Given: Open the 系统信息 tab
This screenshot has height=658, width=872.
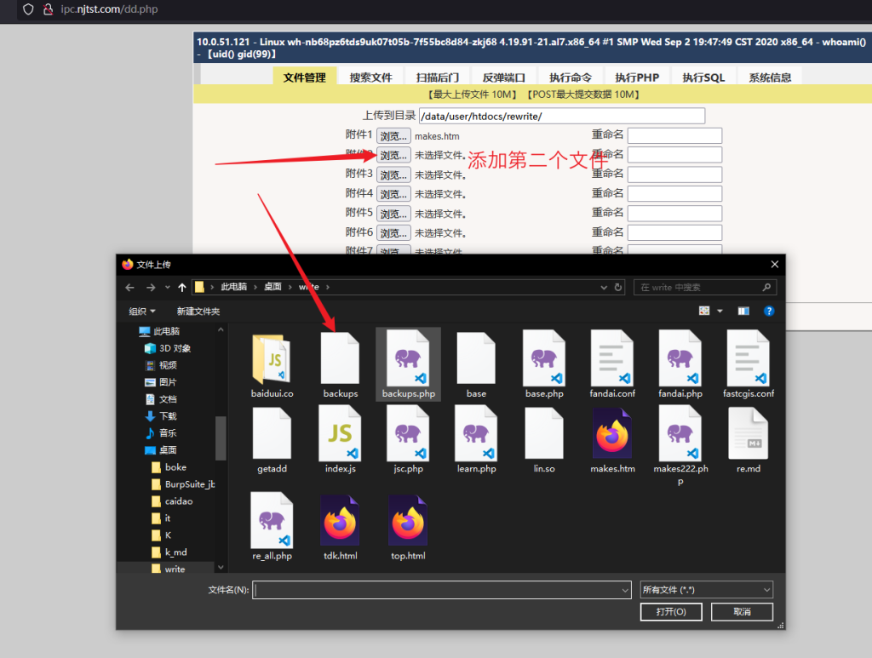Looking at the screenshot, I should (770, 77).
